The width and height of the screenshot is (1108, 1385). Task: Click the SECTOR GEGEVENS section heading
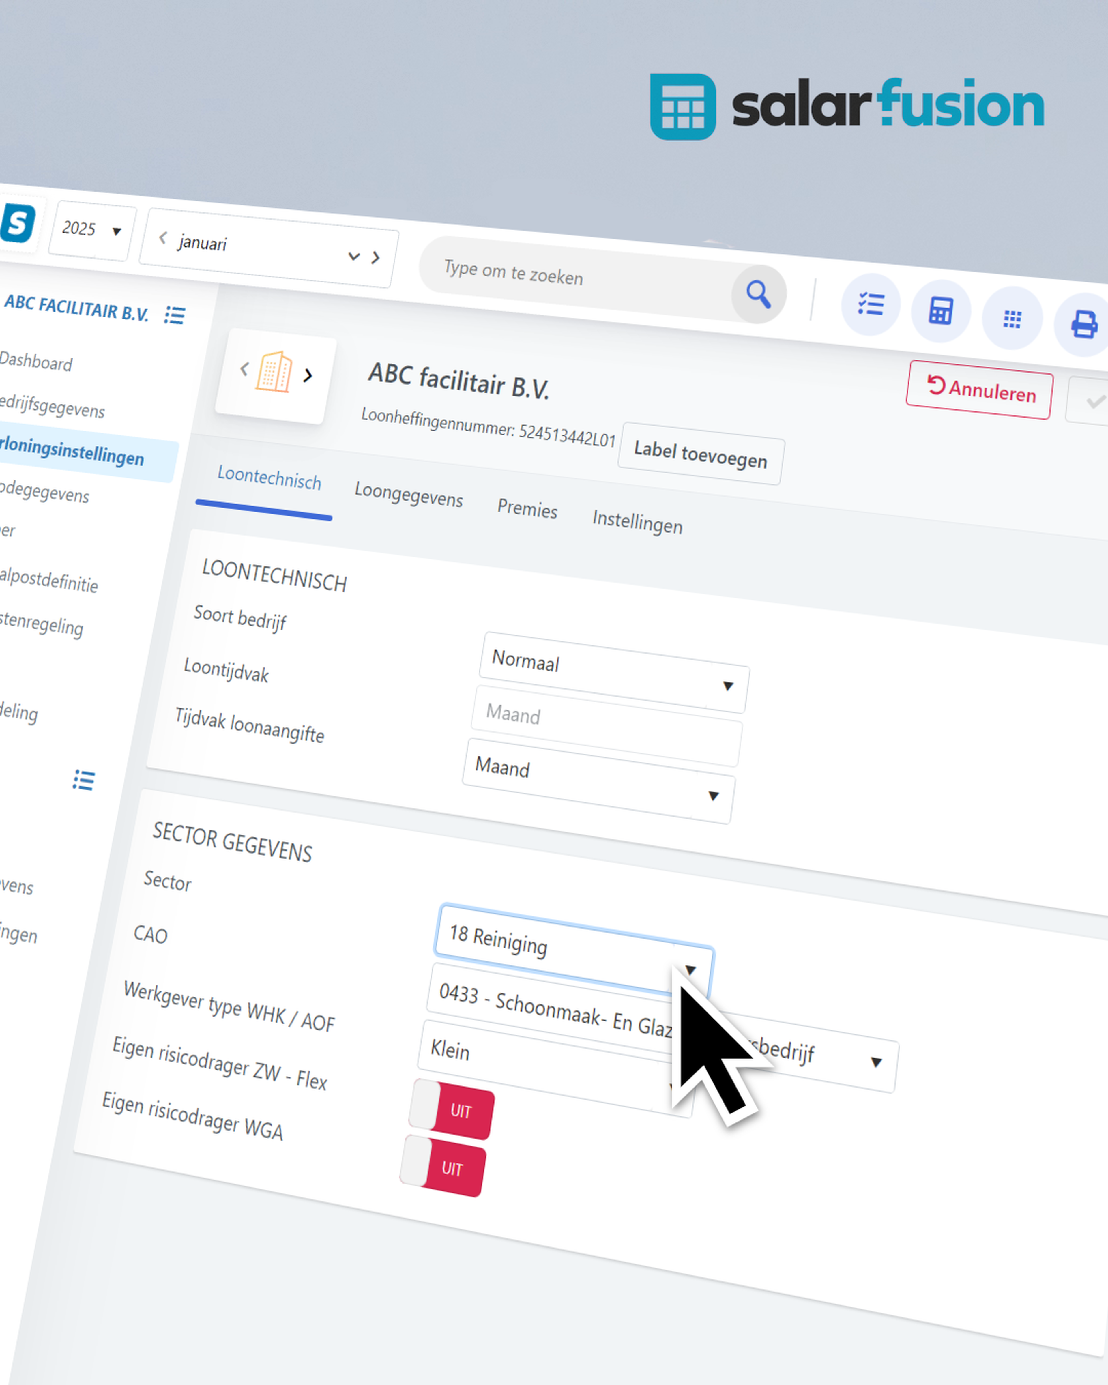click(x=233, y=842)
